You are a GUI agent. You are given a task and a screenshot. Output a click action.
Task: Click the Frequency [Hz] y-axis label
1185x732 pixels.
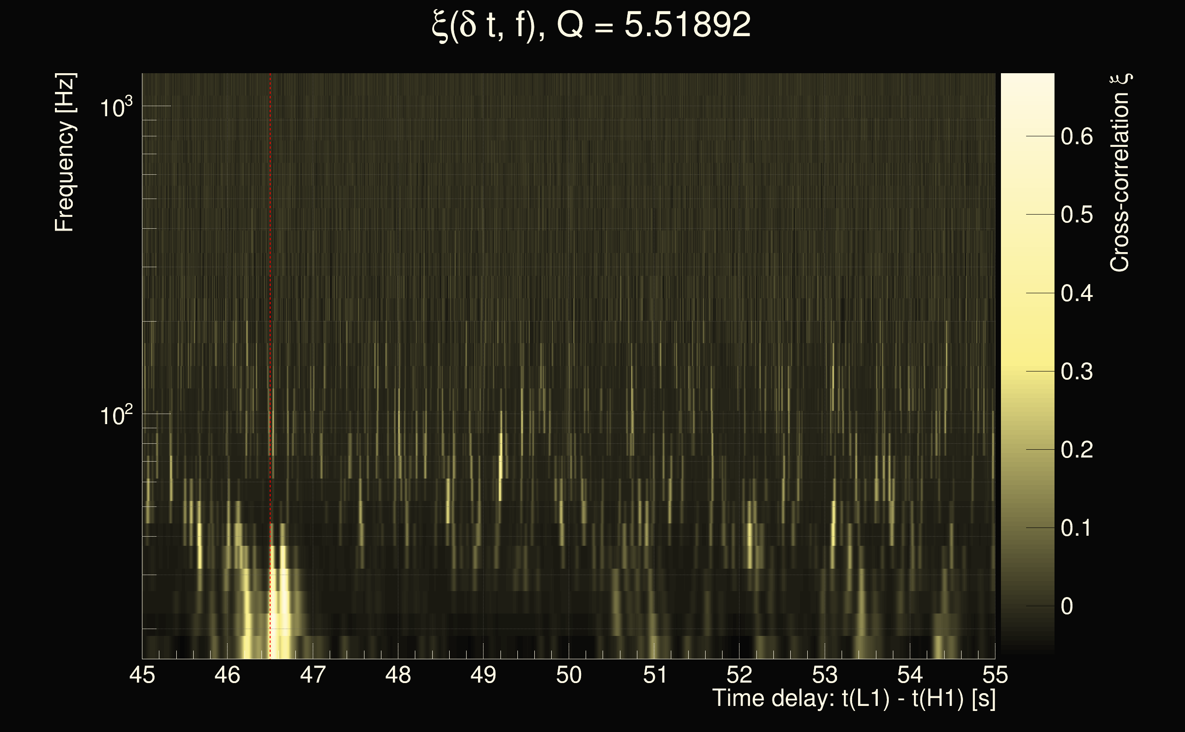coord(65,152)
